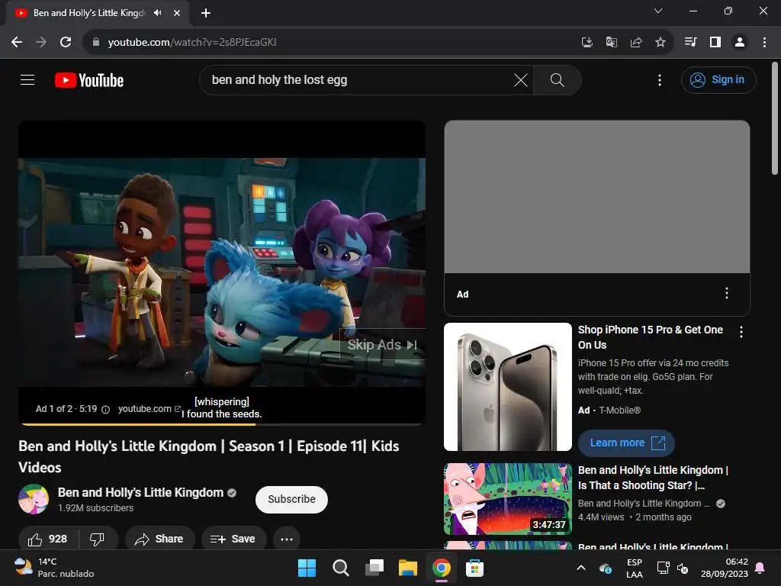Viewport: 781px width, 586px height.
Task: Open YouTube settings three-dot menu
Action: coord(660,80)
